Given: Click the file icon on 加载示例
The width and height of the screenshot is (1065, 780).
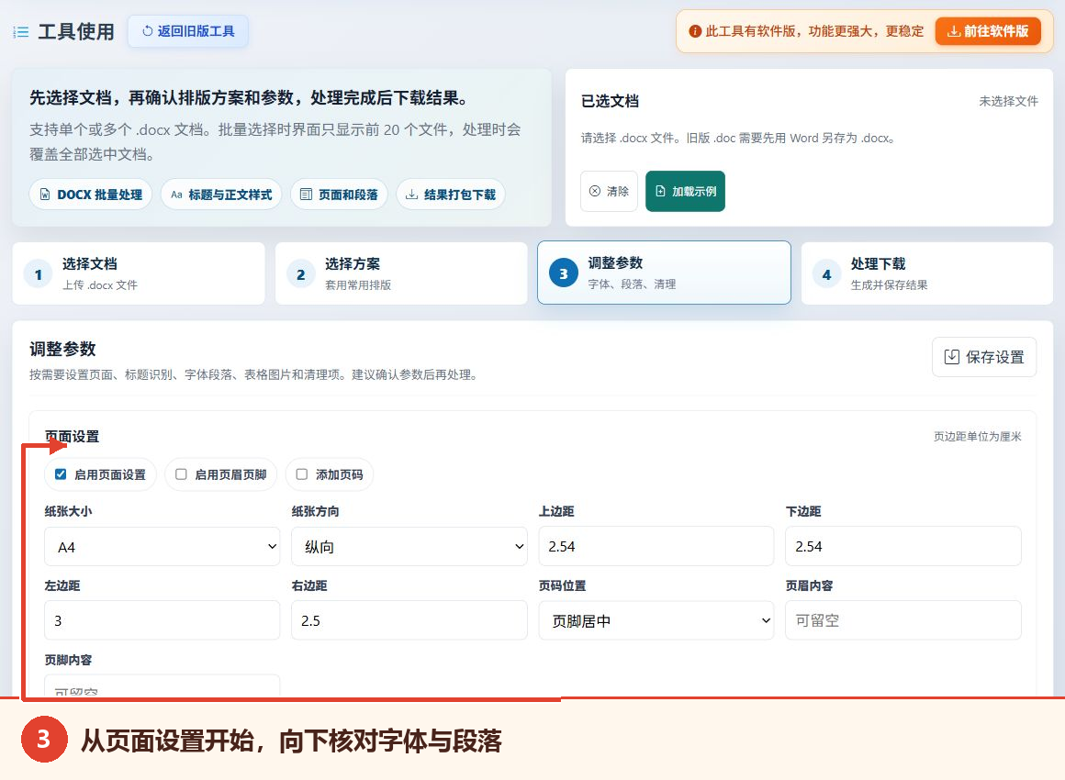Looking at the screenshot, I should [x=660, y=192].
